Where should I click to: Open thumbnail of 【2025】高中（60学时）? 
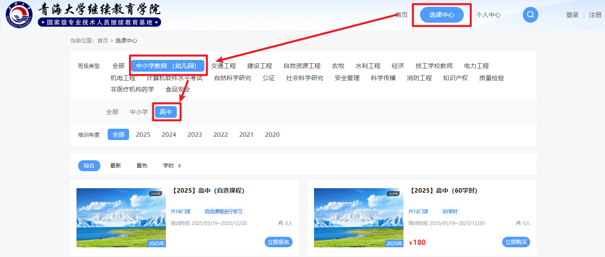(359, 218)
